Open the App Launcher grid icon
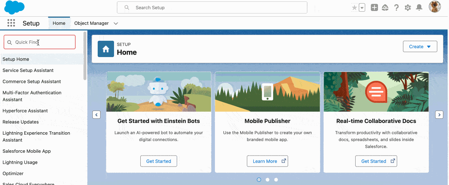The height and width of the screenshot is (185, 449). 11,23
